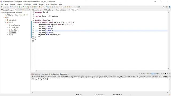Click the Coverage launch icon

tap(24, 7)
